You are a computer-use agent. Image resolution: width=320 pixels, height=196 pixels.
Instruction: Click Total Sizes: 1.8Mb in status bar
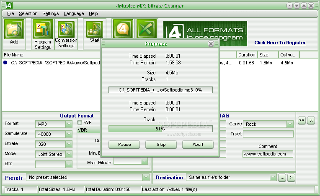pyautogui.click(x=61, y=189)
